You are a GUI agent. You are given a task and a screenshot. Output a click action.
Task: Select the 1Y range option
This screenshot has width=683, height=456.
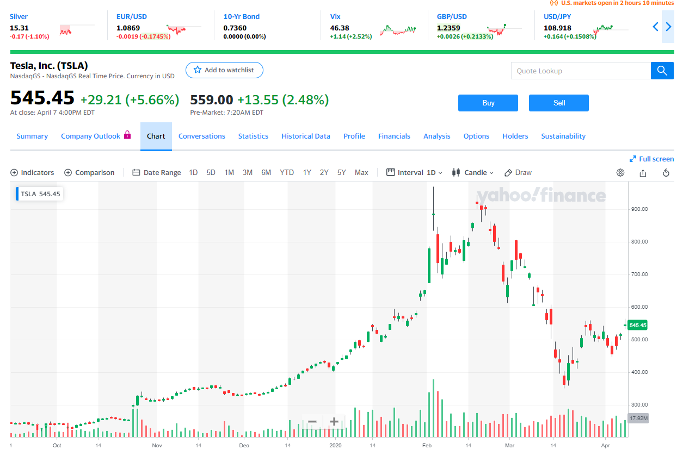coord(307,173)
